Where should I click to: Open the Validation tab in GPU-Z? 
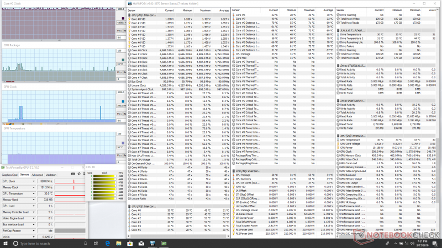pos(51,175)
